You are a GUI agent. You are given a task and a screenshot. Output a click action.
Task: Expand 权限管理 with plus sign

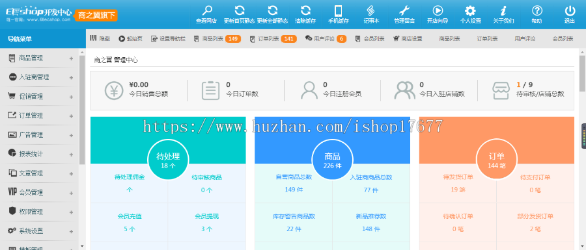71,212
